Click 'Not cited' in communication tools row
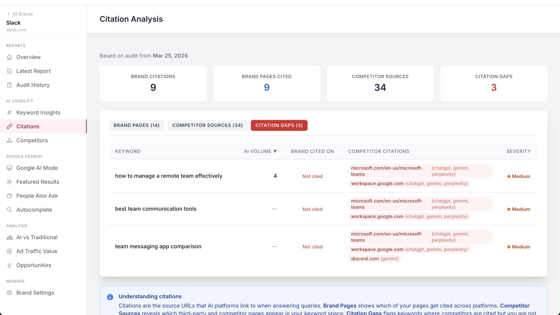 pos(312,209)
